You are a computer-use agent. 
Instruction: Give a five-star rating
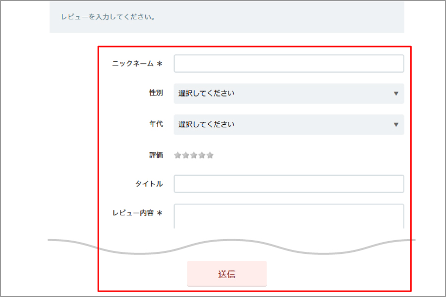[210, 155]
